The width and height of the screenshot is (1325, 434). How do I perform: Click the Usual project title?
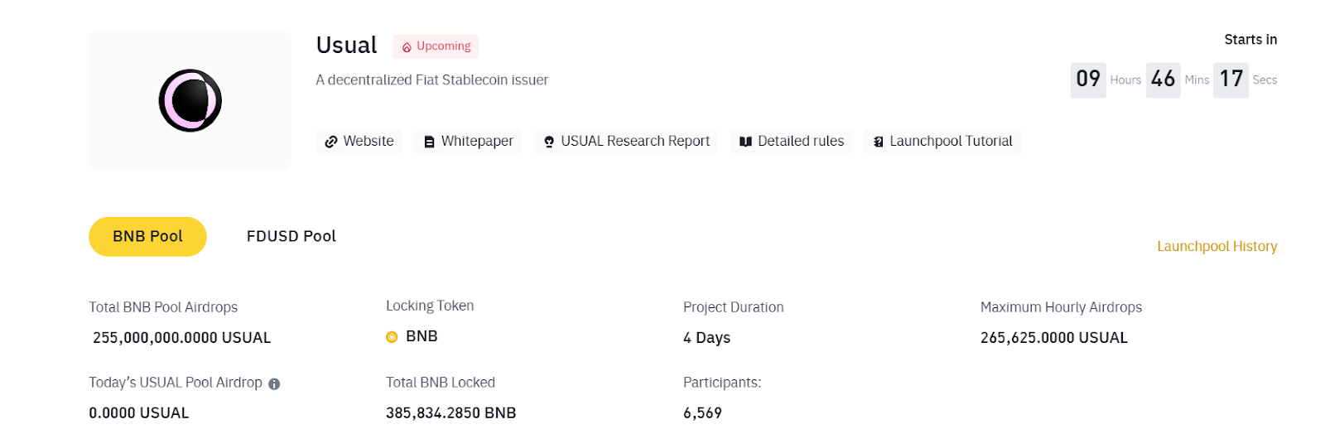tap(346, 45)
